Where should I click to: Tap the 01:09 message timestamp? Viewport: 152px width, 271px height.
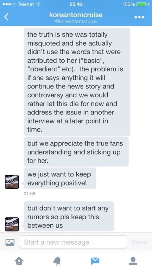click(29, 194)
